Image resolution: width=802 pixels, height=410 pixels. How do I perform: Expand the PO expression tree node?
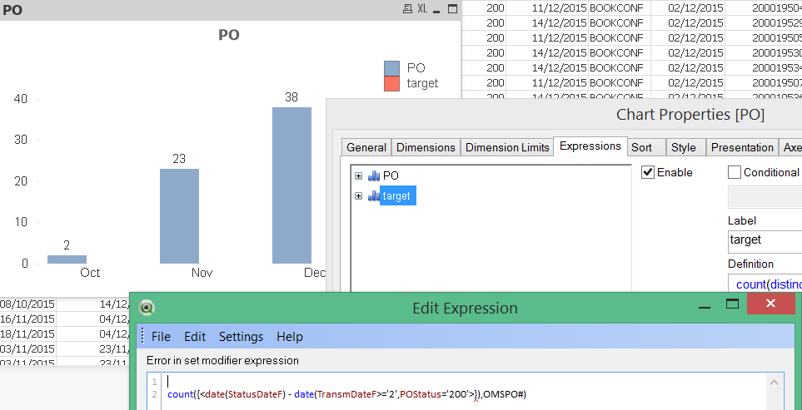359,175
